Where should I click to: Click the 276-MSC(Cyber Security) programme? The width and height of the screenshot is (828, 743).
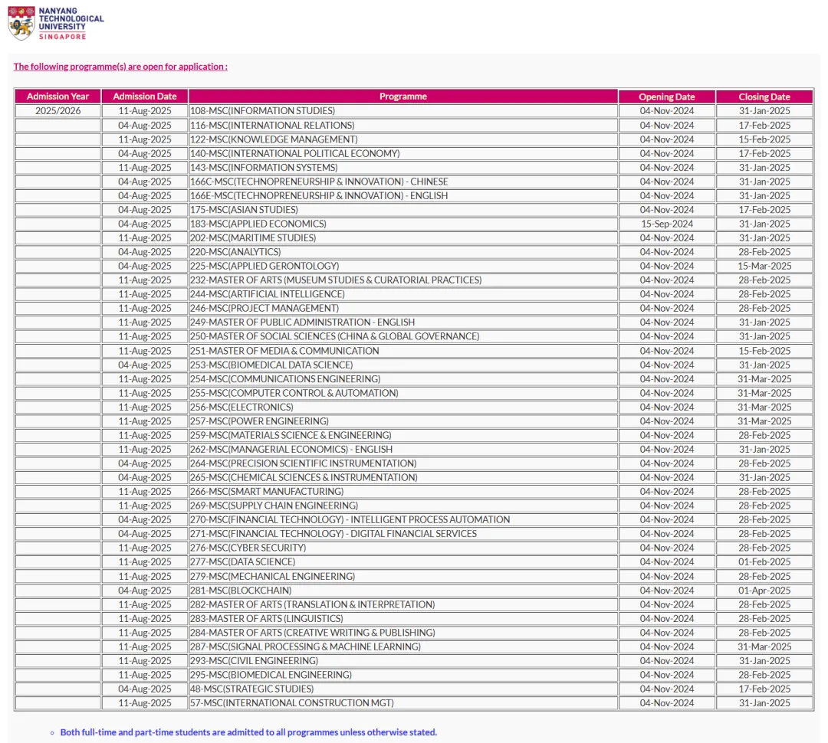[x=248, y=548]
